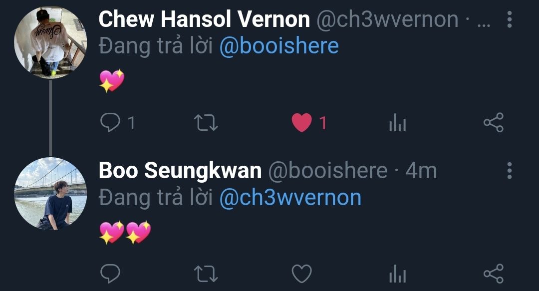
Task: Like Boo Seungkwan's tweet
Action: [x=301, y=274]
